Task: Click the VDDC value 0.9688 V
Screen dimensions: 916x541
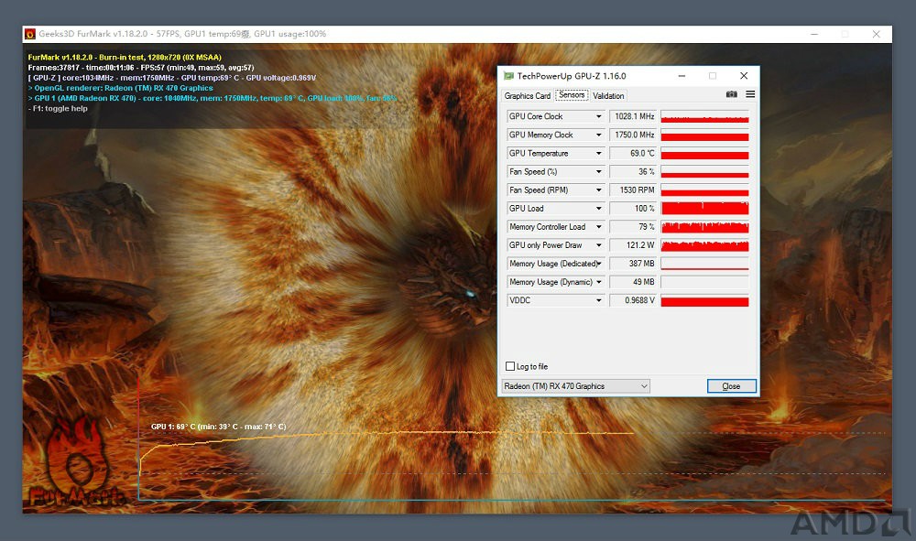Action: pos(633,300)
